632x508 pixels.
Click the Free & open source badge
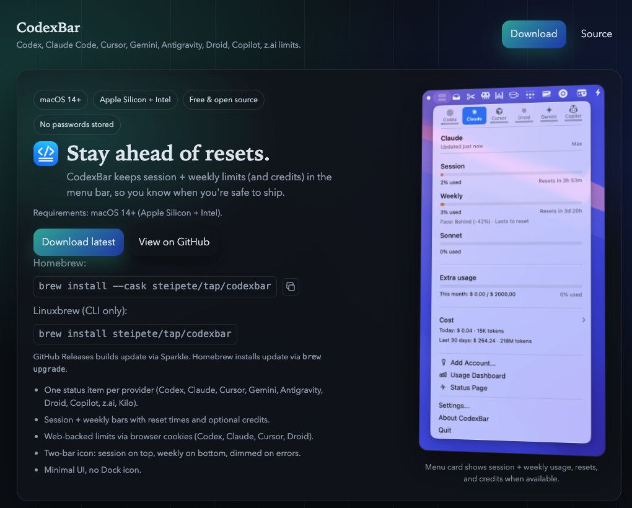click(223, 100)
